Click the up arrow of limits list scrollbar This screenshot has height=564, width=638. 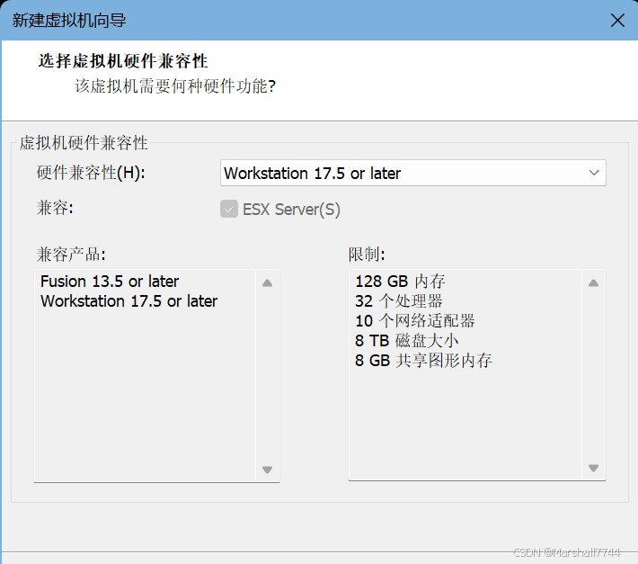[x=594, y=283]
